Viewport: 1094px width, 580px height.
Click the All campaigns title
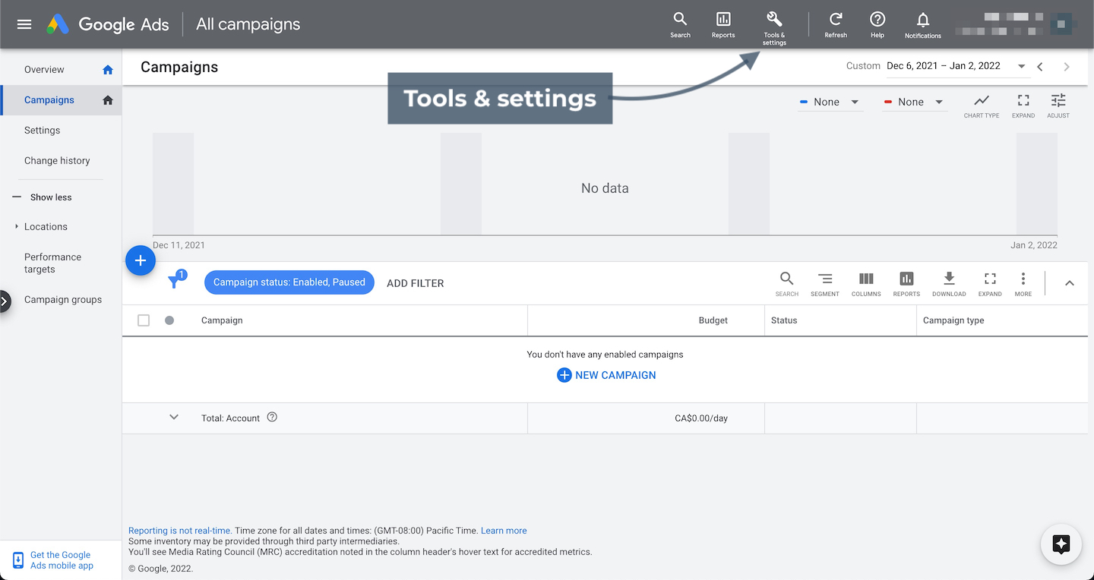coord(248,24)
